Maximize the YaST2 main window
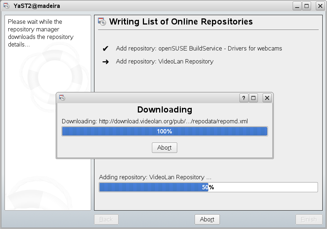Viewport: 327px width, 229px height. 307,6
